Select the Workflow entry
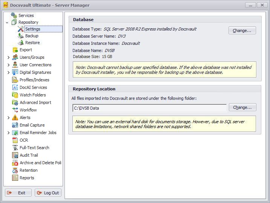 click(28, 110)
